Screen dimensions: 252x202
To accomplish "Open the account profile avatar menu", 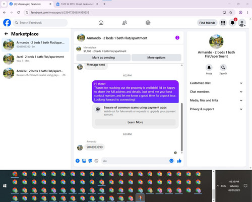I will 242,23.
